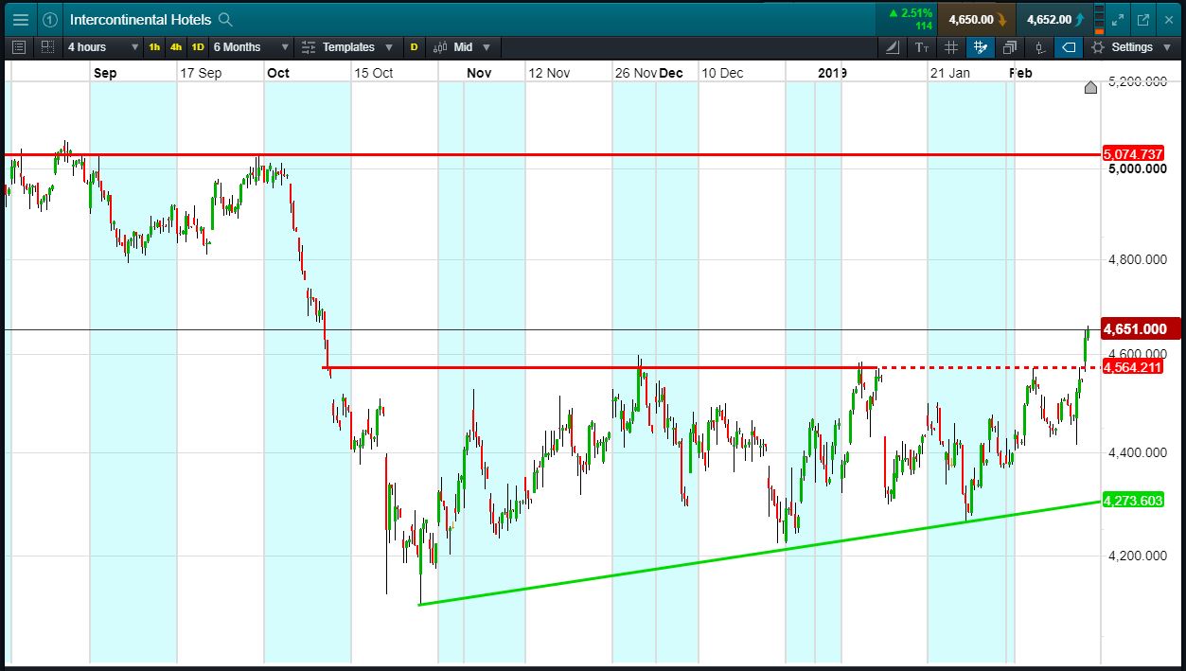Screen dimensions: 1186x671
Task: Click the 4,651.000 current price label
Action: click(x=1141, y=328)
